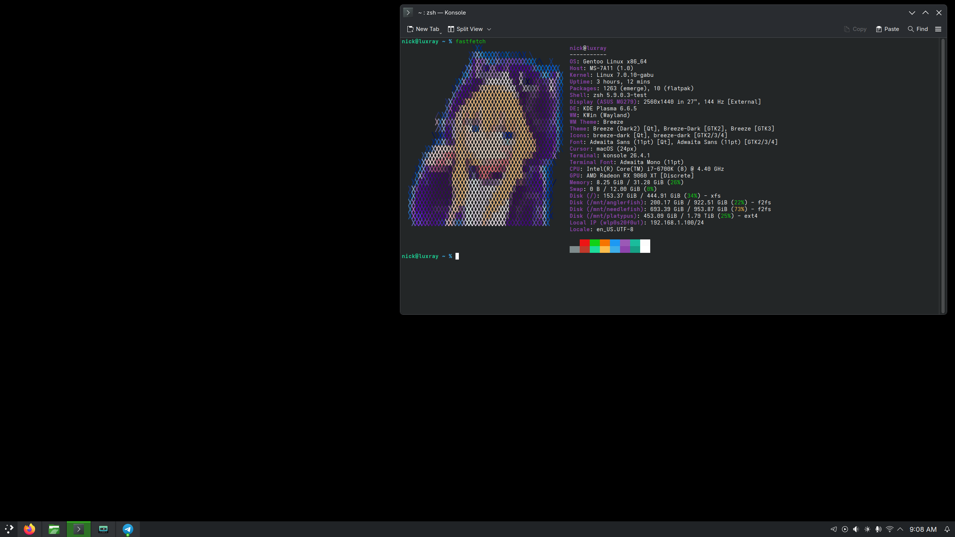
Task: Click the Find search button
Action: tap(918, 29)
